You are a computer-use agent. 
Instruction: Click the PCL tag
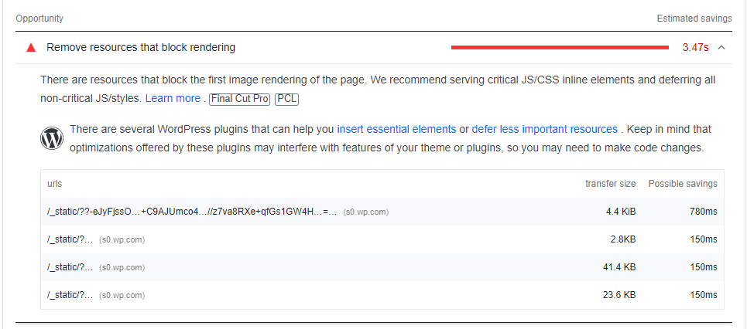click(x=286, y=99)
